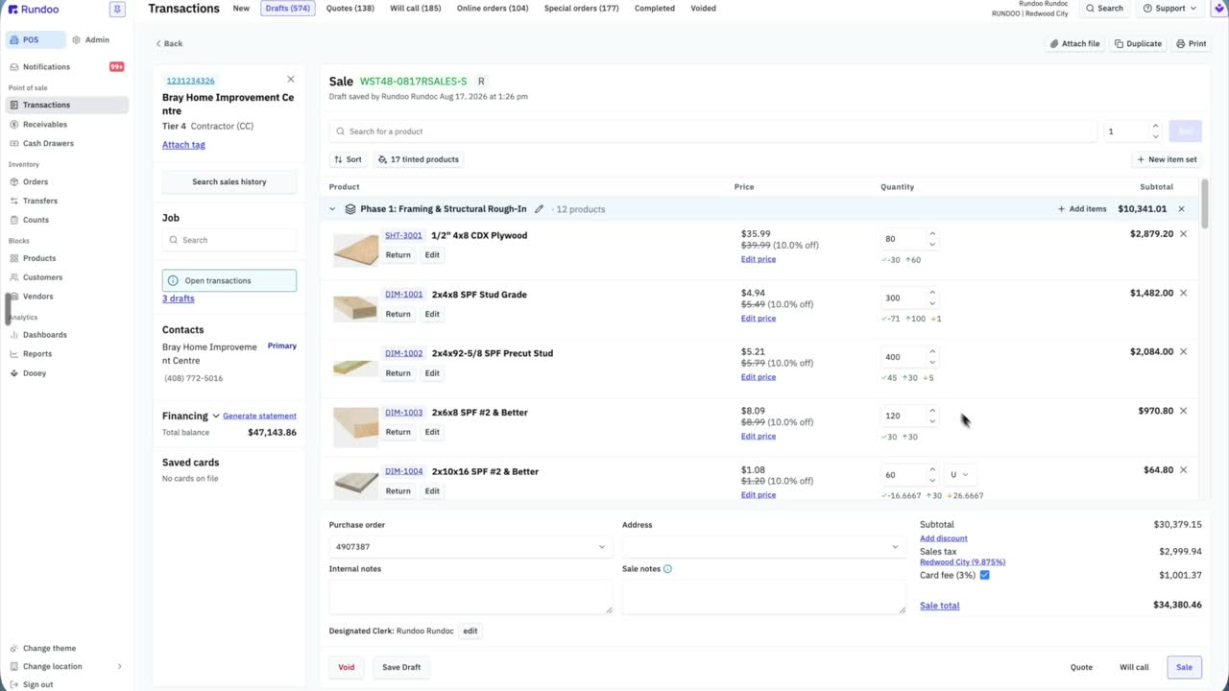
Task: Click the Sort button
Action: coord(348,159)
